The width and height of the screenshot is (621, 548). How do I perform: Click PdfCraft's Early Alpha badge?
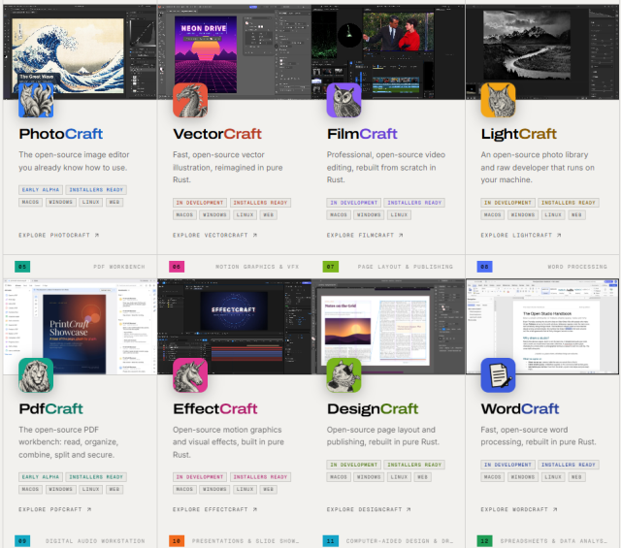pos(41,477)
